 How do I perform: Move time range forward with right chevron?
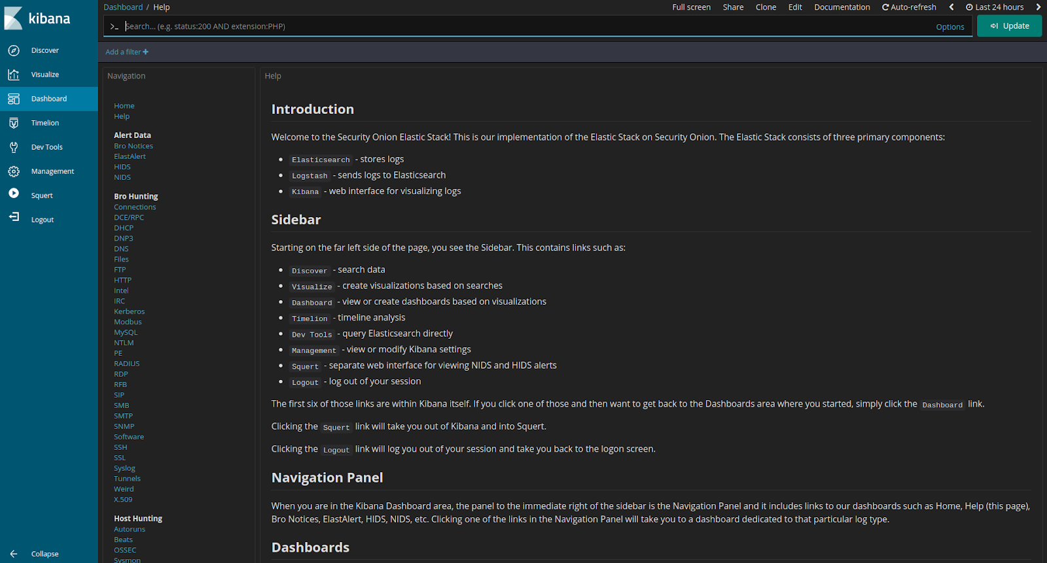(1038, 7)
